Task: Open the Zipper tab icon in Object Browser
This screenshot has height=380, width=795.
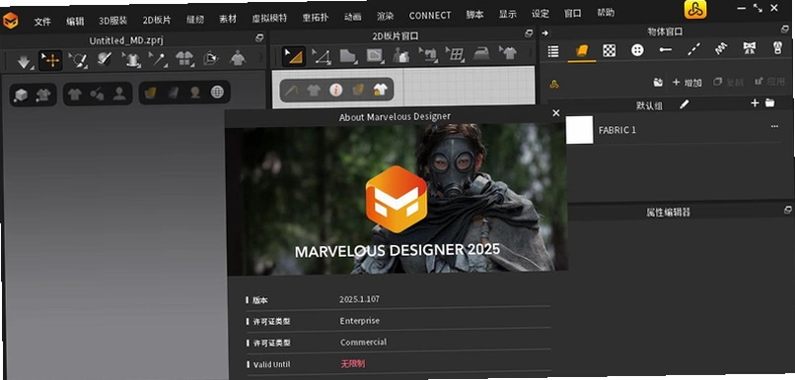Action: pos(777,48)
